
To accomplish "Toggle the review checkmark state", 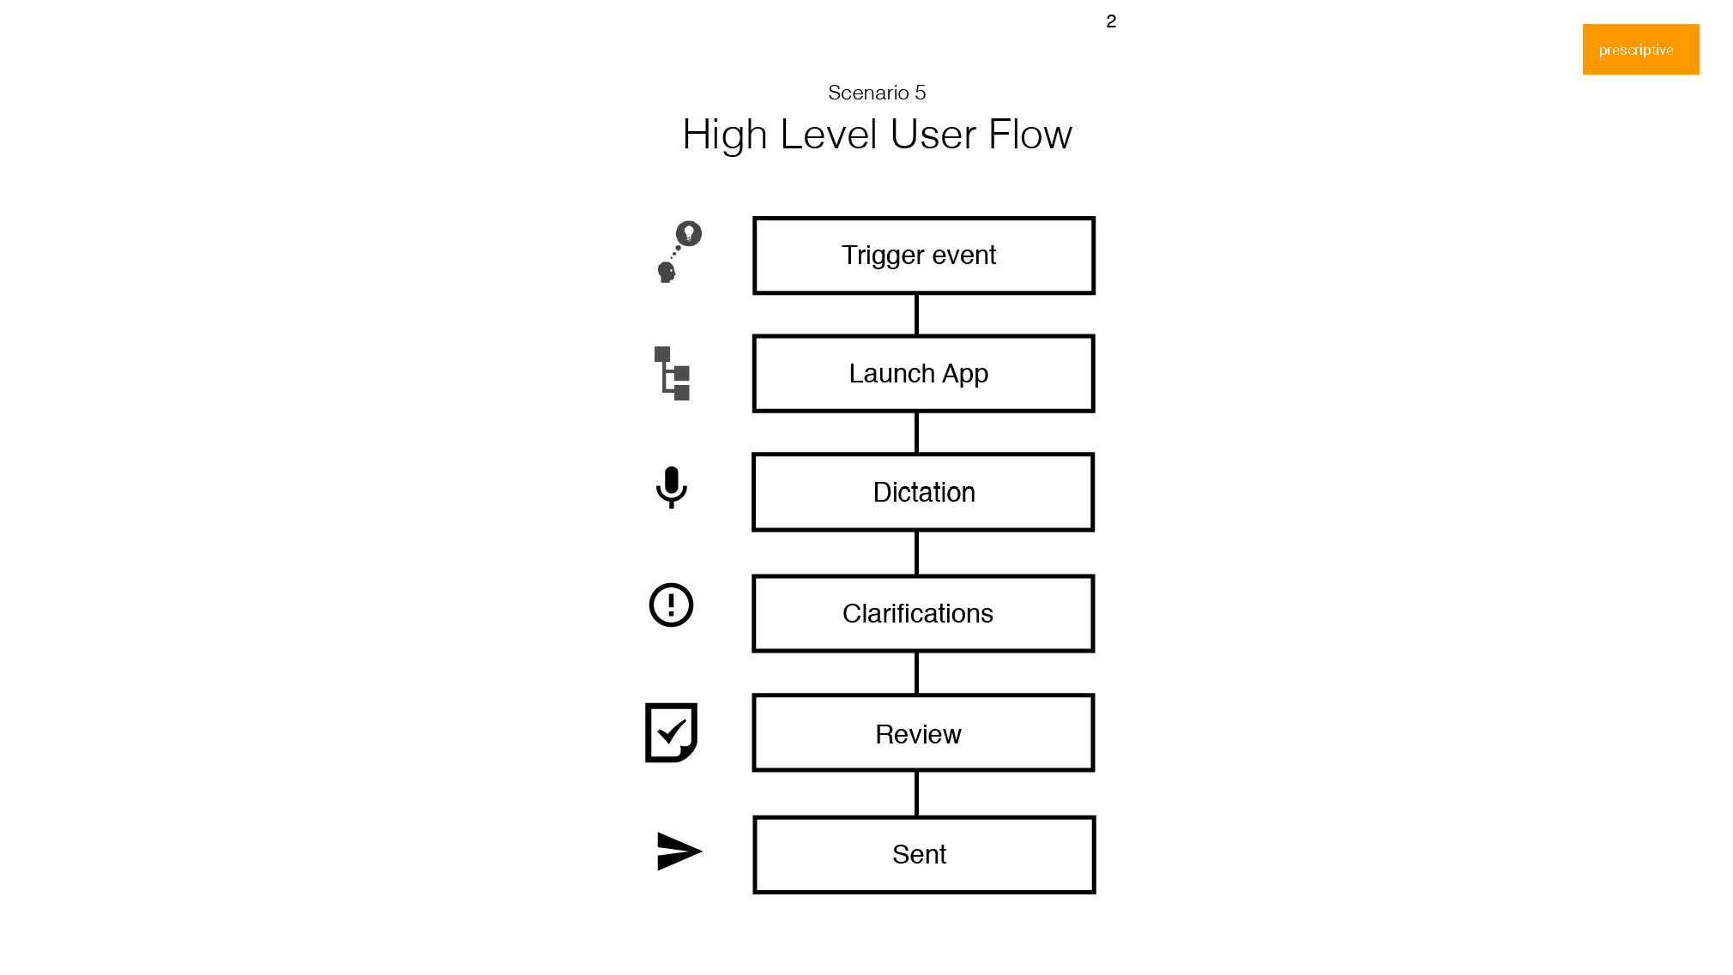I will 670,732.
